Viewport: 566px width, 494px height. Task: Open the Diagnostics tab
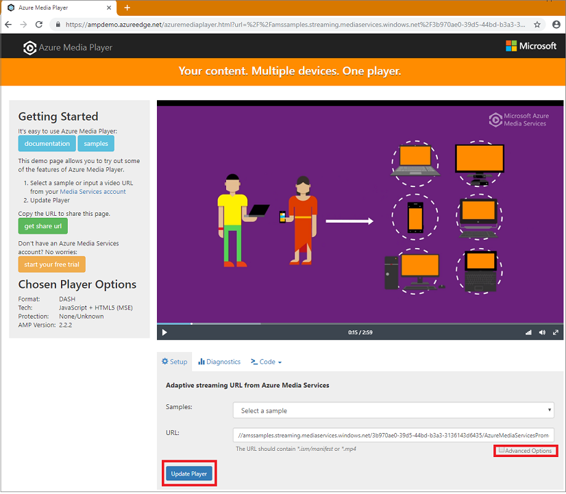pyautogui.click(x=219, y=362)
